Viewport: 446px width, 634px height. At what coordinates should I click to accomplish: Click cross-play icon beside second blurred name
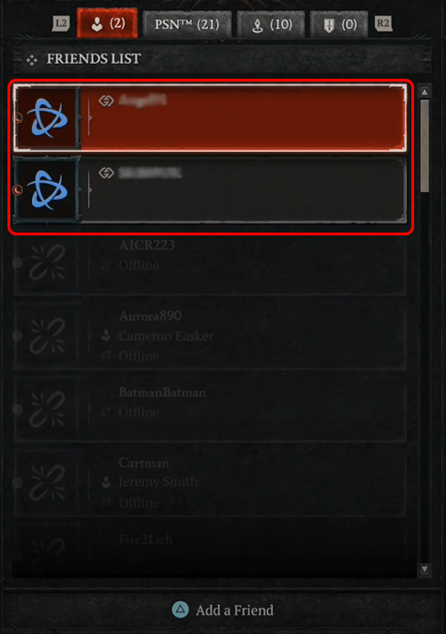pos(106,174)
